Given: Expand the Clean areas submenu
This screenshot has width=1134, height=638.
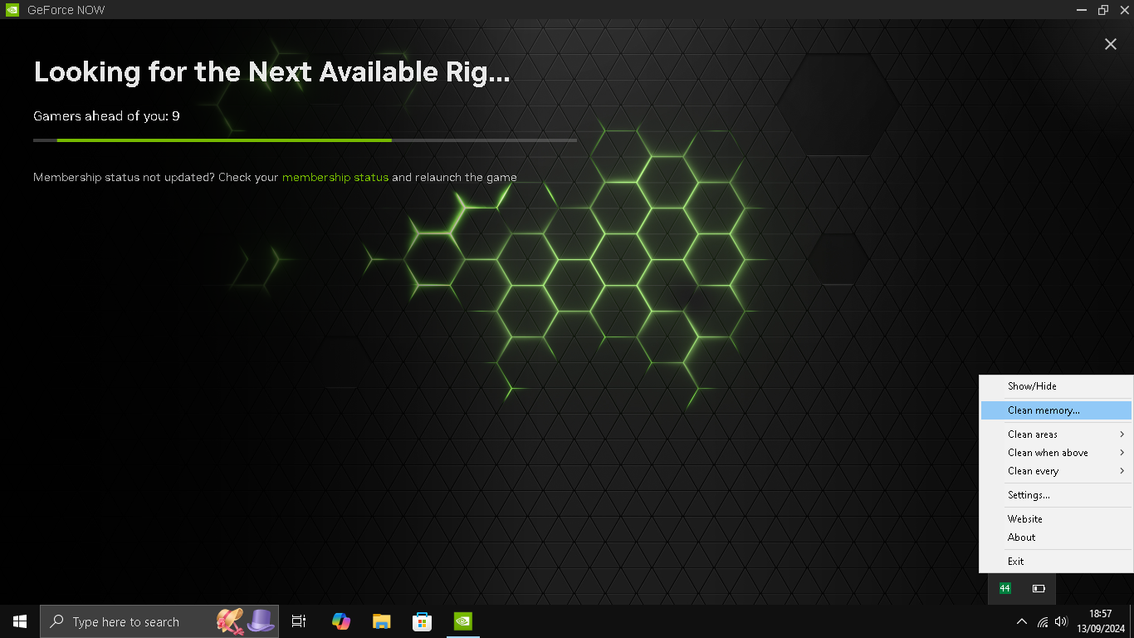Looking at the screenshot, I should click(1056, 434).
